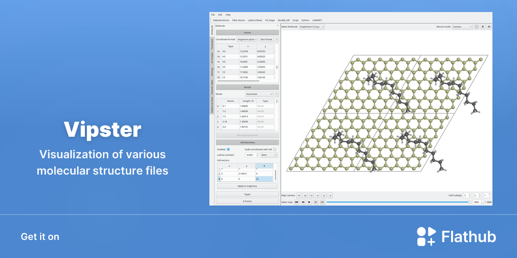Click the Apply to trajectory button
Image resolution: width=517 pixels, height=258 pixels.
coord(247,186)
